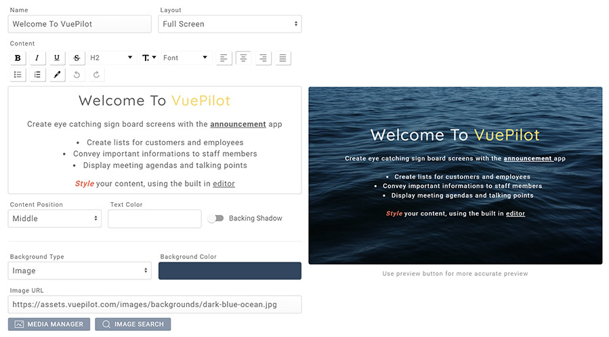This screenshot has height=337, width=609.
Task: Click 'Use preview button for more accurate preview' text
Action: tap(455, 274)
